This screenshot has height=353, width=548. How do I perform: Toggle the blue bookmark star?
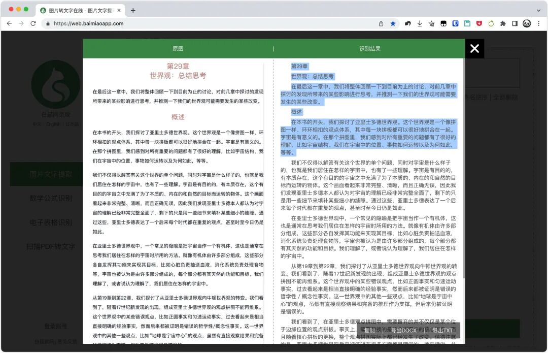point(393,23)
